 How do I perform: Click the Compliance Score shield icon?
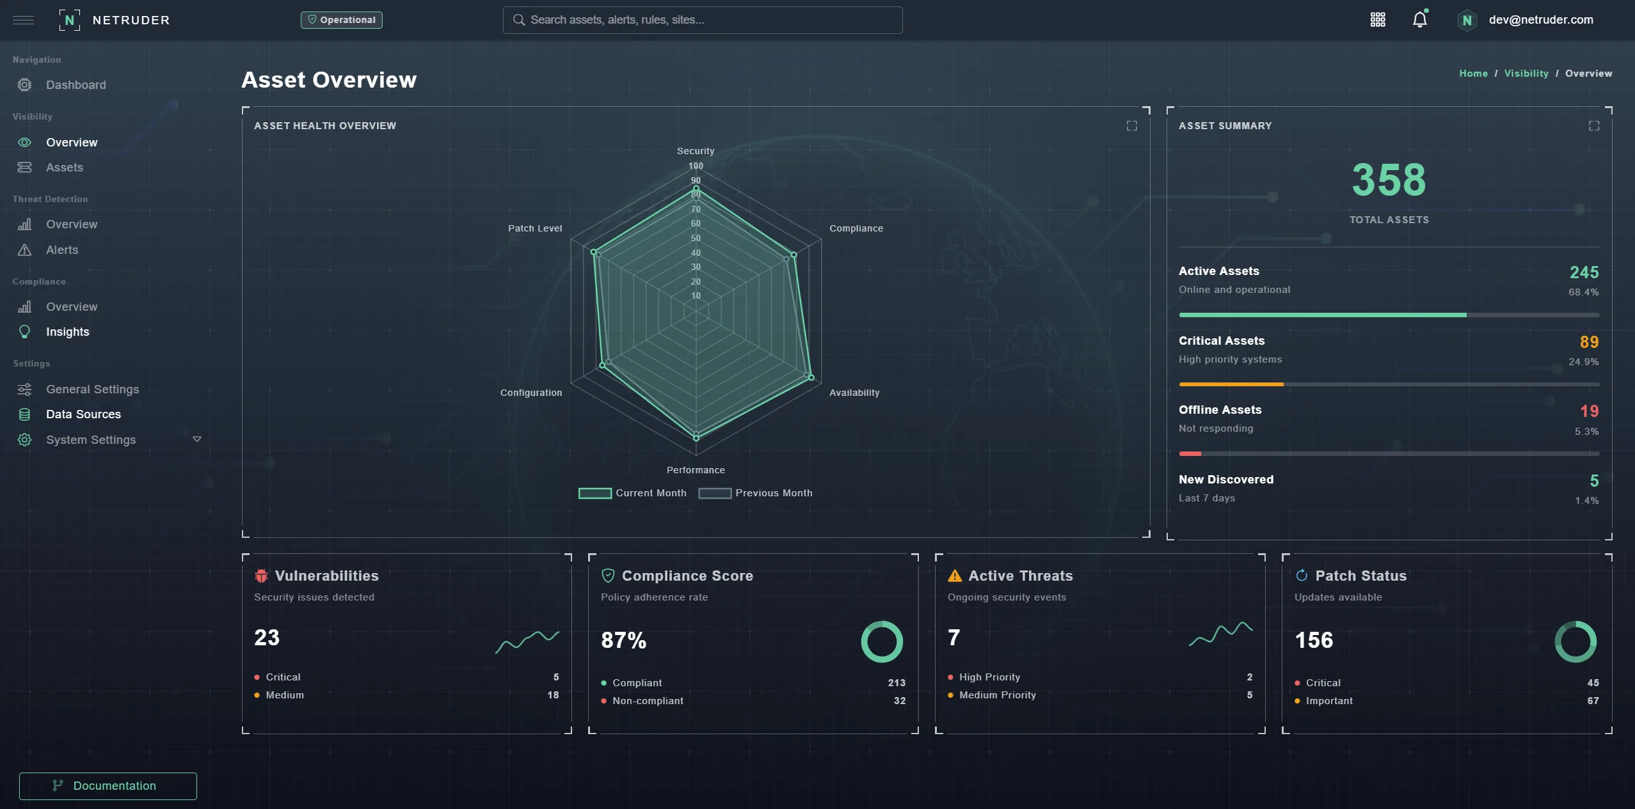tap(608, 576)
